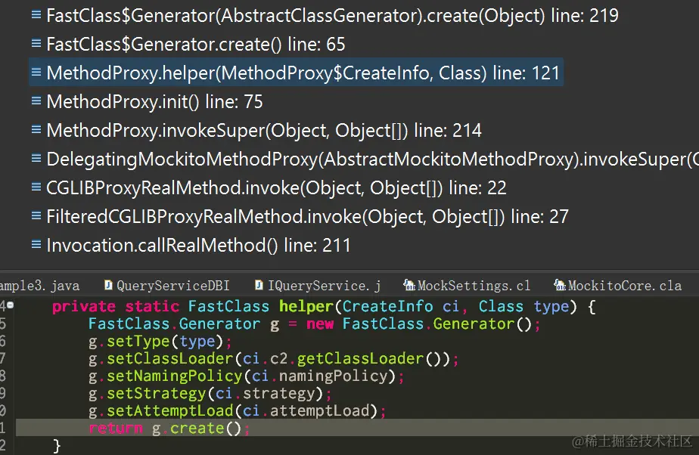Viewport: 699px width, 455px height.
Task: Click Java file icon on IQueryService tab
Action: click(x=259, y=285)
